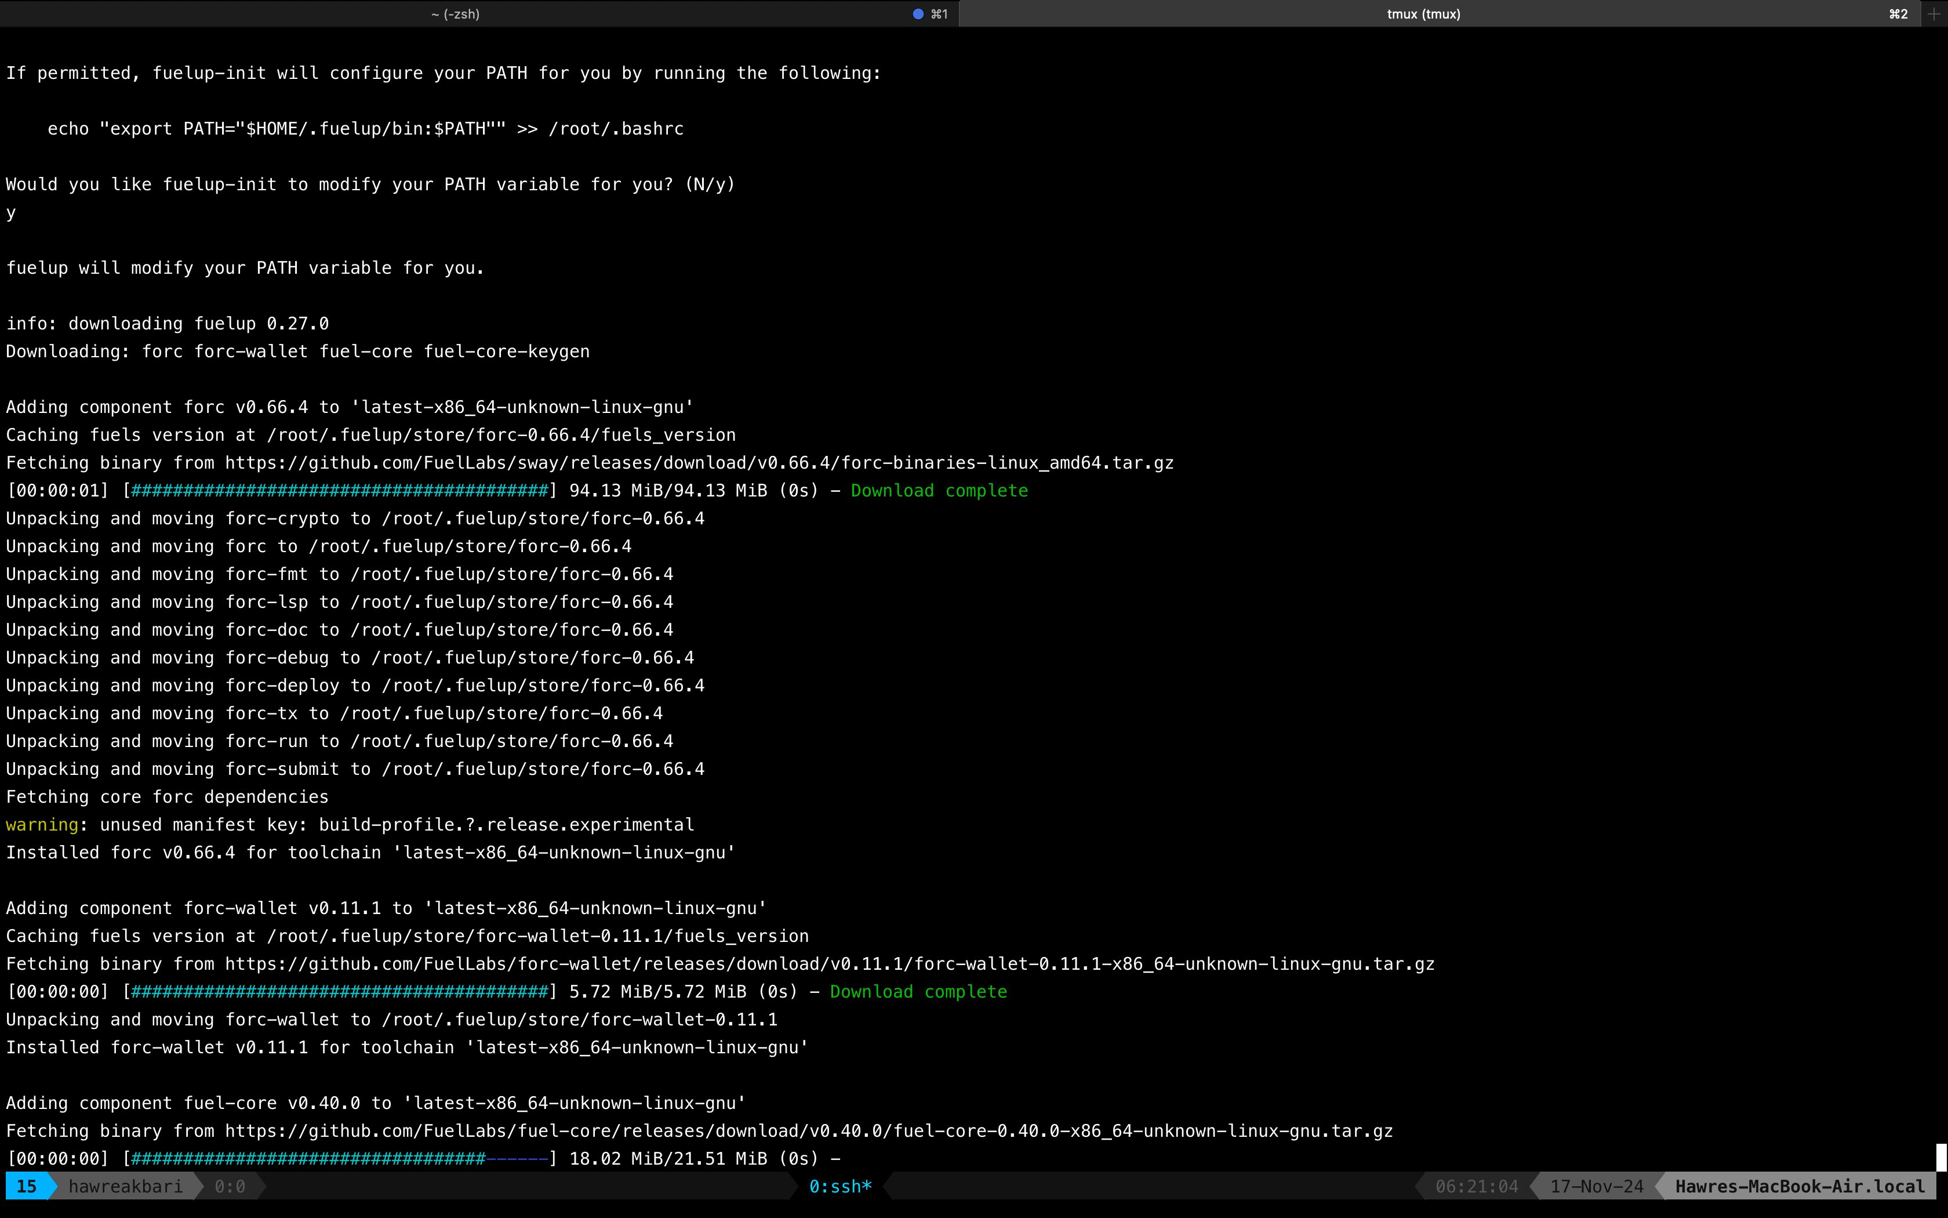Click the 17-Nov-24 date in status bar
This screenshot has height=1218, width=1948.
click(1597, 1186)
